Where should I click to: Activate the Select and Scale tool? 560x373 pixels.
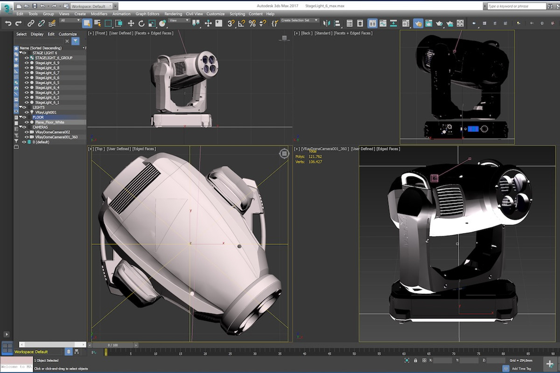[152, 23]
